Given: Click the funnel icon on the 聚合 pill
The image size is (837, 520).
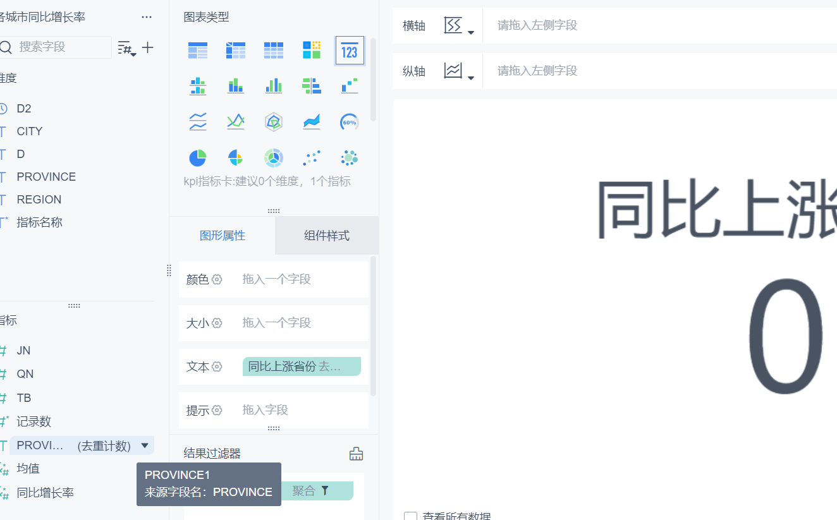Looking at the screenshot, I should coord(325,491).
